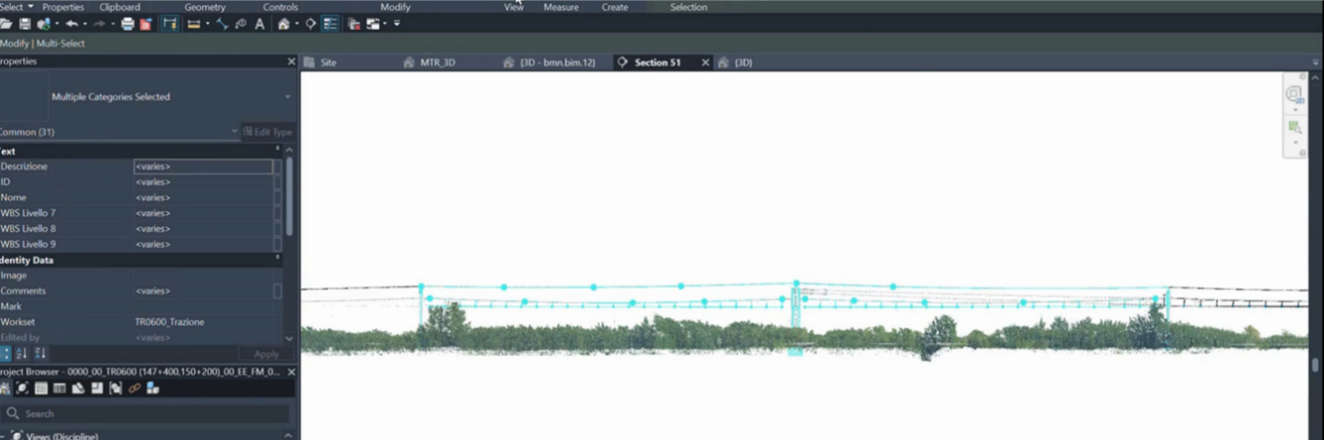
Task: Toggle the Descrizione property checkbox
Action: [277, 167]
